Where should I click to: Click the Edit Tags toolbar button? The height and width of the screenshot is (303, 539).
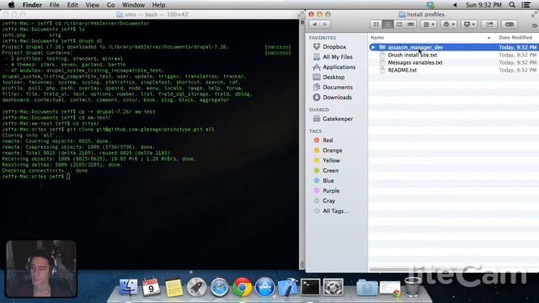[510, 24]
